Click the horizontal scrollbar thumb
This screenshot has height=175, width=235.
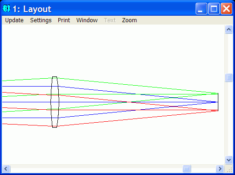(186, 169)
